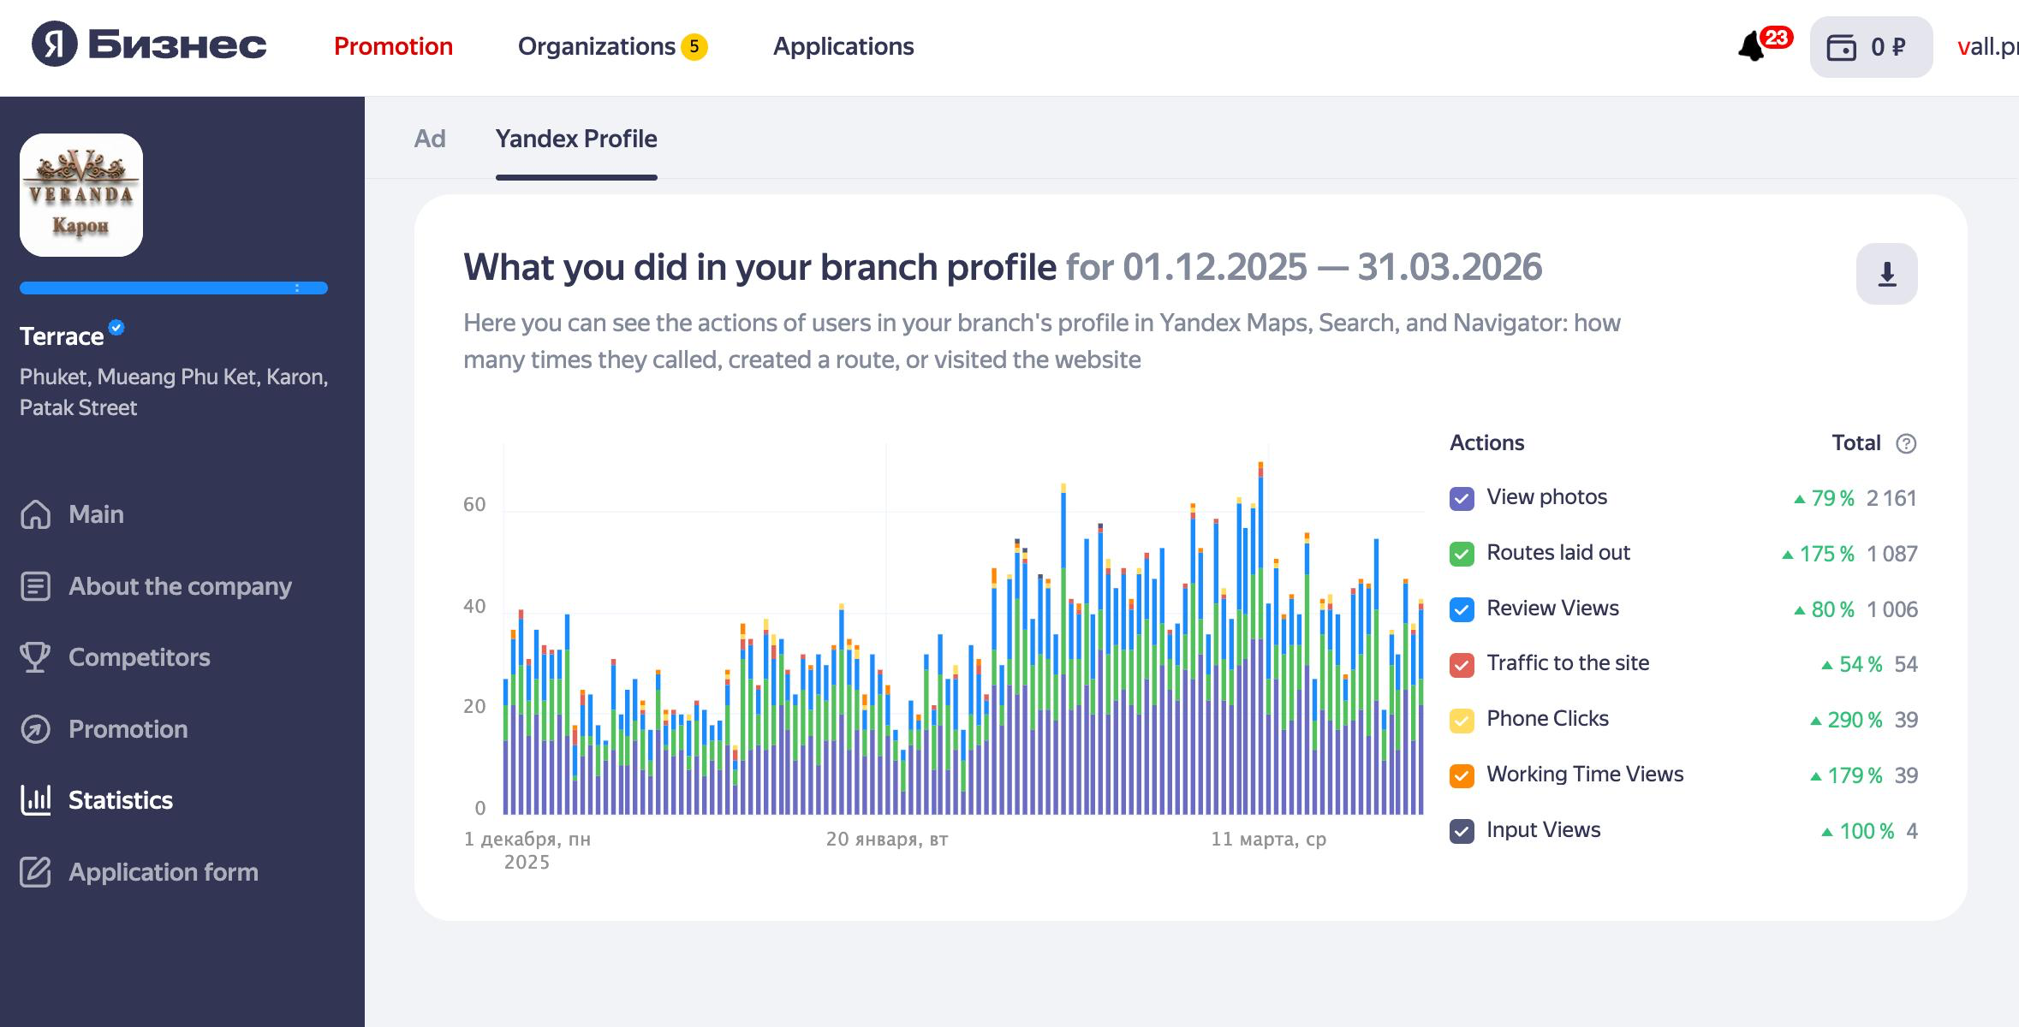Open the Application form section
The height and width of the screenshot is (1027, 2019).
tap(163, 872)
